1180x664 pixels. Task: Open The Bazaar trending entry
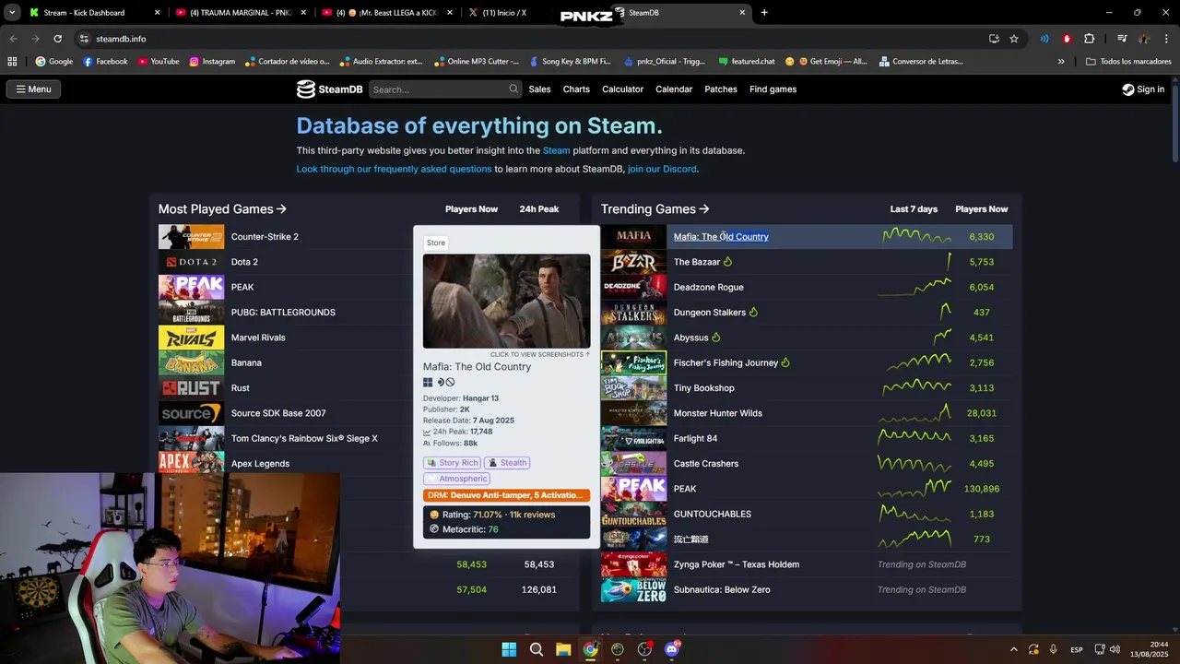pyautogui.click(x=697, y=262)
